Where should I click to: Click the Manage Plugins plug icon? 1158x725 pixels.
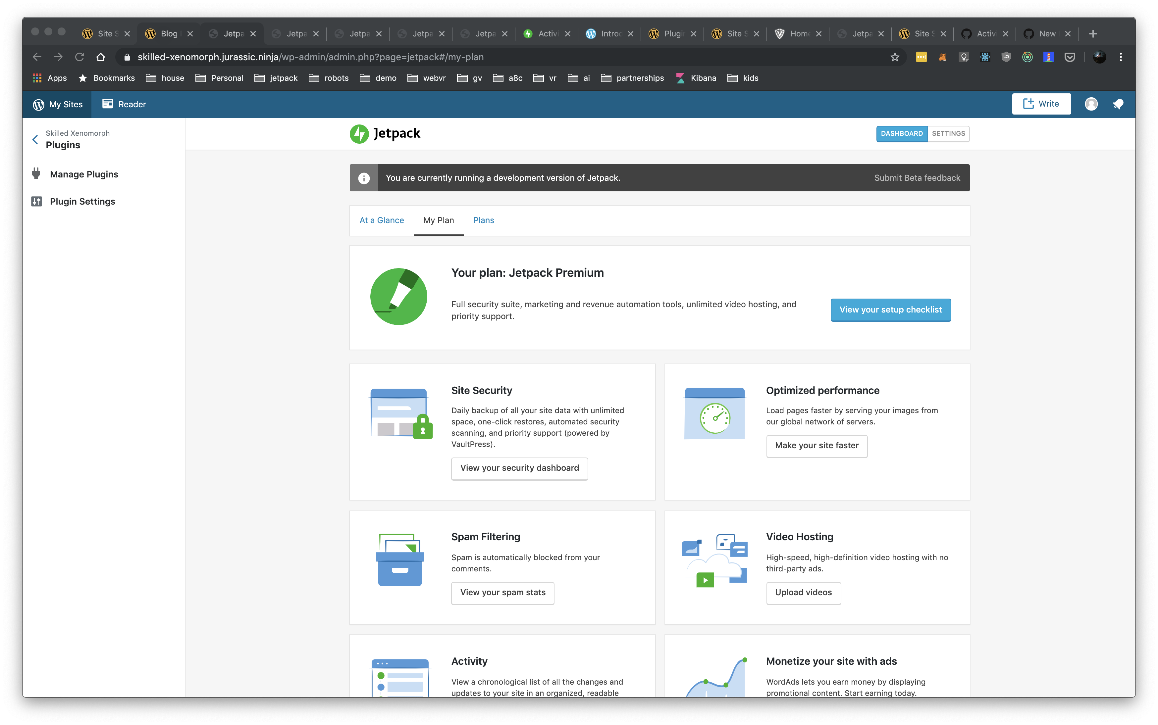click(x=36, y=173)
